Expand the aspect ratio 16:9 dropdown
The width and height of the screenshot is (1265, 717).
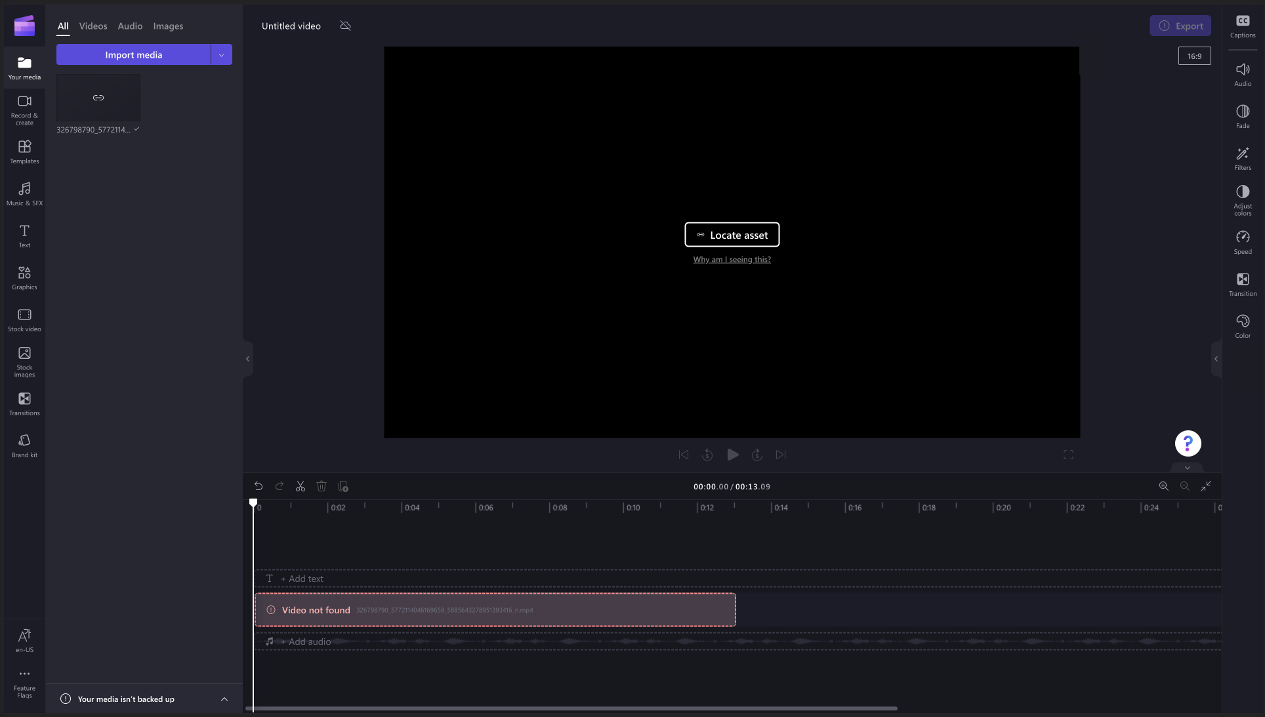[1195, 56]
